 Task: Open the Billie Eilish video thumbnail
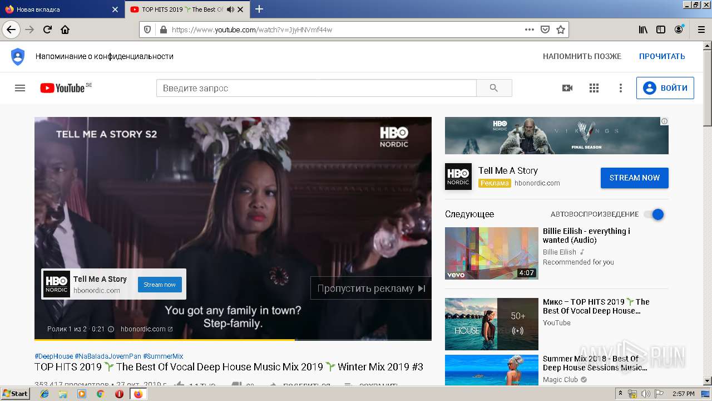pos(492,253)
